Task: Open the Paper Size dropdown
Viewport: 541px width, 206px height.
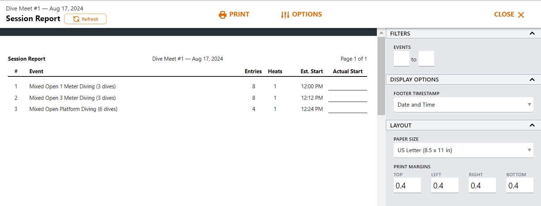Action: pyautogui.click(x=463, y=150)
